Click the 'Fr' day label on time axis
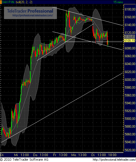The width and height of the screenshot is (136, 162). pyautogui.click(x=55, y=155)
